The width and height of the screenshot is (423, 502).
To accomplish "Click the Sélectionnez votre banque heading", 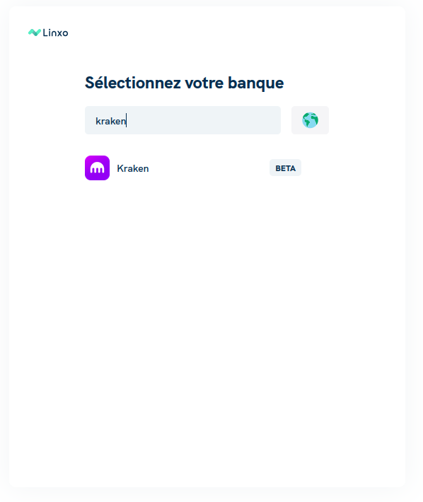I will 184,83.
